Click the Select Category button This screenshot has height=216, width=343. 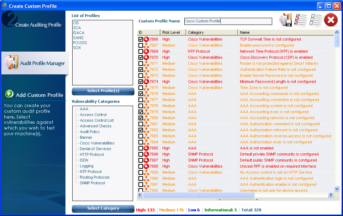pyautogui.click(x=103, y=209)
